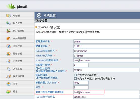Click the 关于 sidebar icon
The image size is (140, 99).
click(x=8, y=84)
